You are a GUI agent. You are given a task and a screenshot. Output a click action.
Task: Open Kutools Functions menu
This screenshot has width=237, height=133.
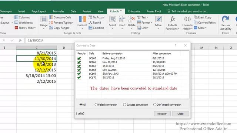[x=172, y=23]
